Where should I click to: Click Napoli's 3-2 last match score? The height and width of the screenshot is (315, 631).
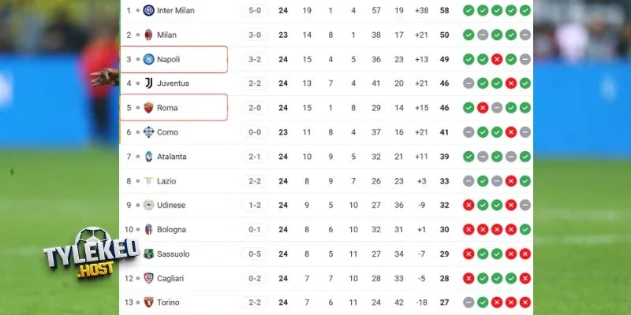click(x=254, y=59)
